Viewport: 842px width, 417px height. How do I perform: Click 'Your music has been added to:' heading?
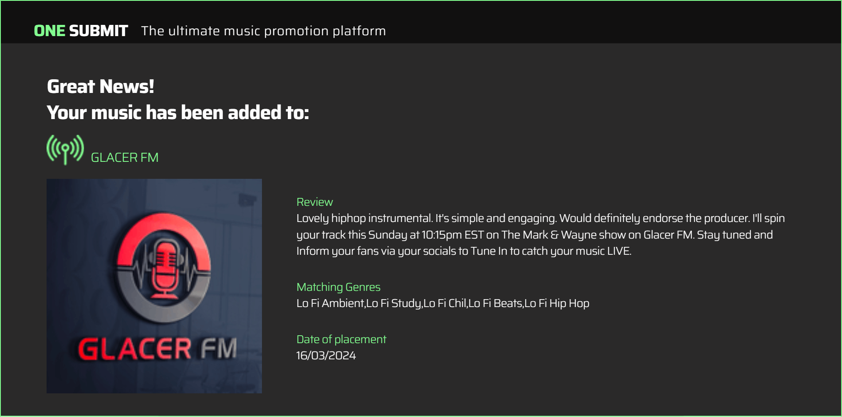coord(178,112)
